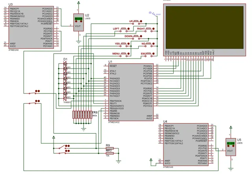Click the PD0/RXD pin label on U1
Viewport: 252px width, 177px height.
click(148, 88)
